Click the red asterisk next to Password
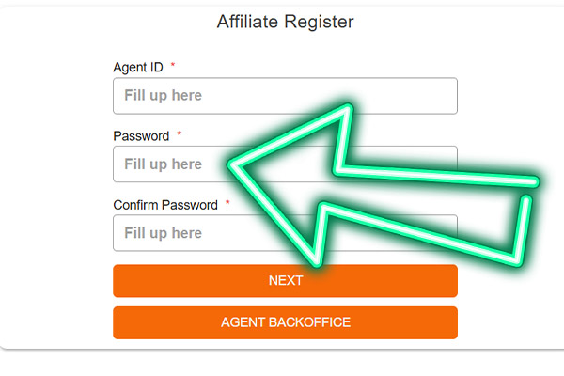The height and width of the screenshot is (376, 564). click(x=179, y=135)
